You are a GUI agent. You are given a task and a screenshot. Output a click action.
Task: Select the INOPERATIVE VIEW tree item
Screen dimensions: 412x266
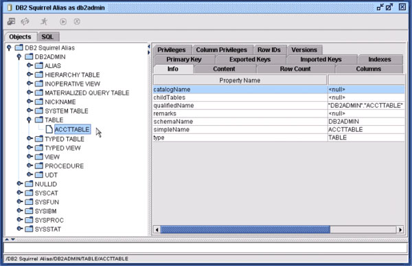[x=73, y=84]
